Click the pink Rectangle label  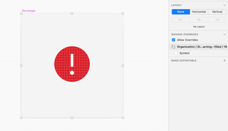tap(29, 11)
